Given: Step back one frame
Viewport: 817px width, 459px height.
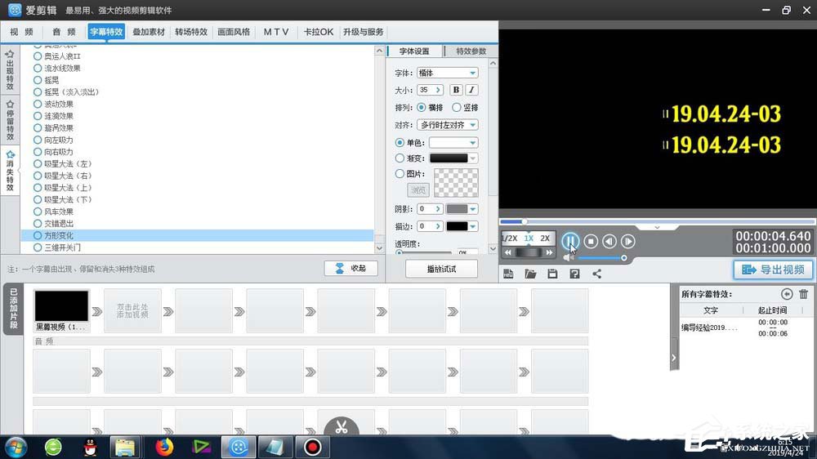Looking at the screenshot, I should (x=609, y=241).
